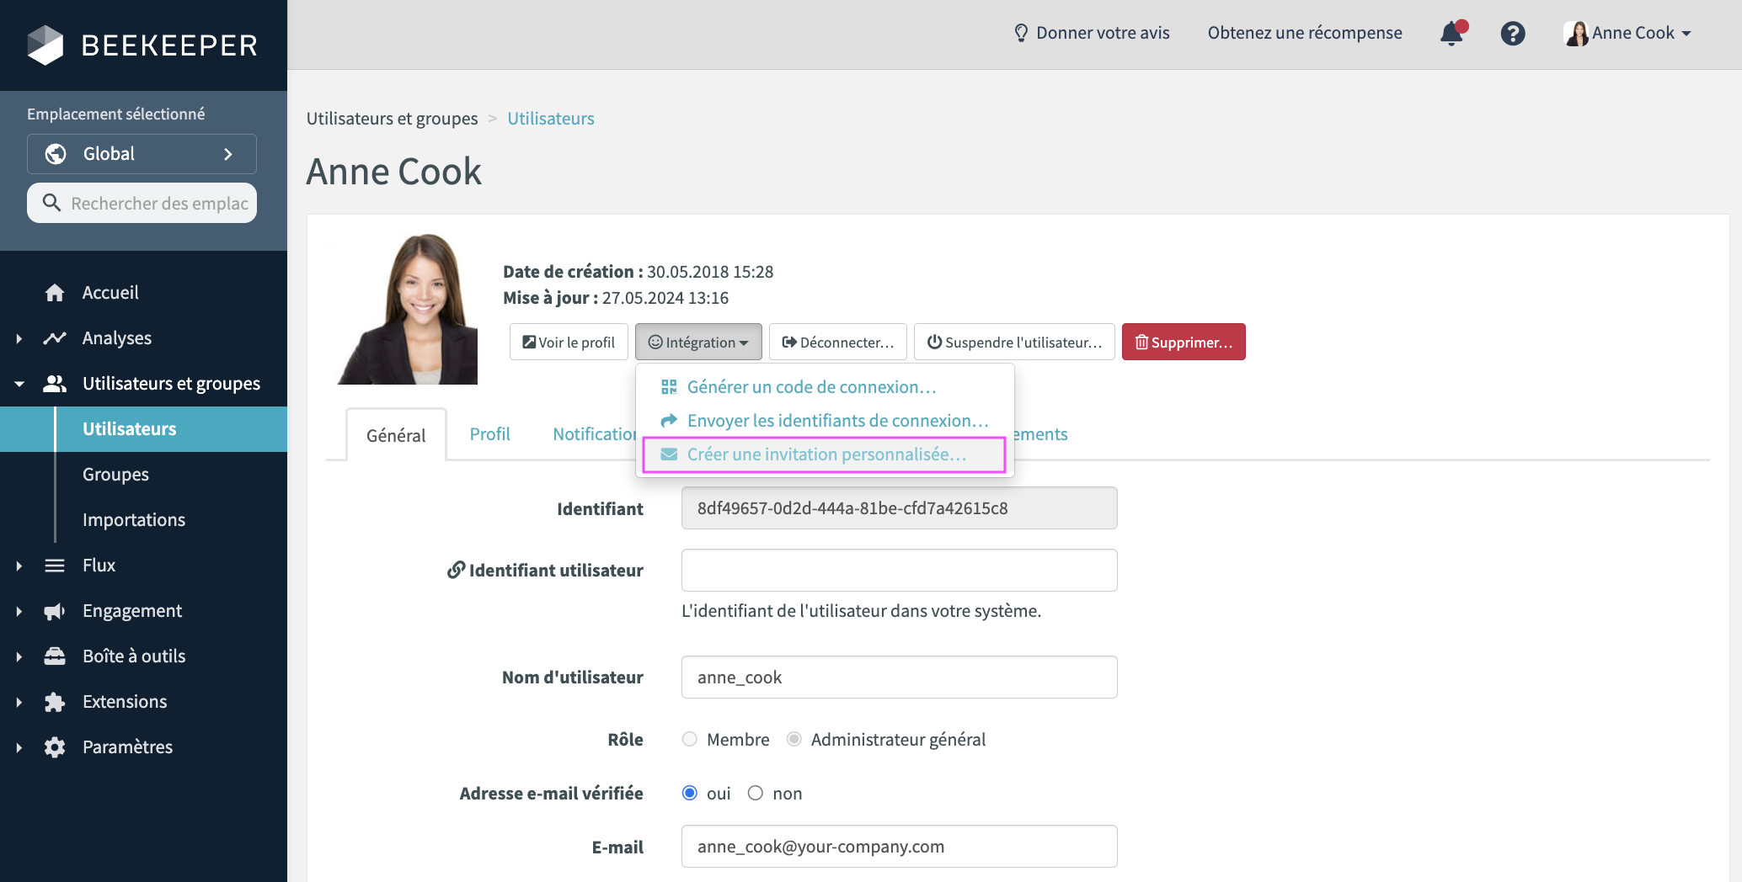Switch to the Profil tab
Image resolution: width=1742 pixels, height=882 pixels.
pyautogui.click(x=489, y=434)
